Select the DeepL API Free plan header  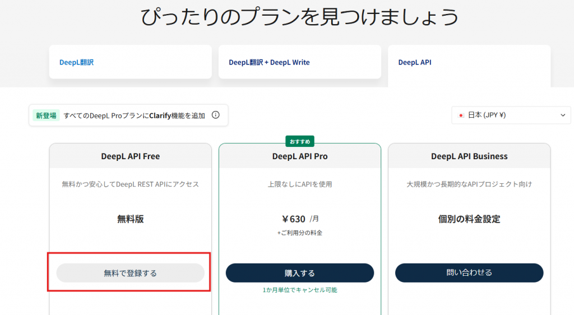tap(131, 156)
